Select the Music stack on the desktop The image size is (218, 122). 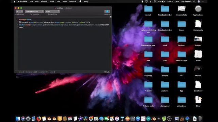click(198, 54)
